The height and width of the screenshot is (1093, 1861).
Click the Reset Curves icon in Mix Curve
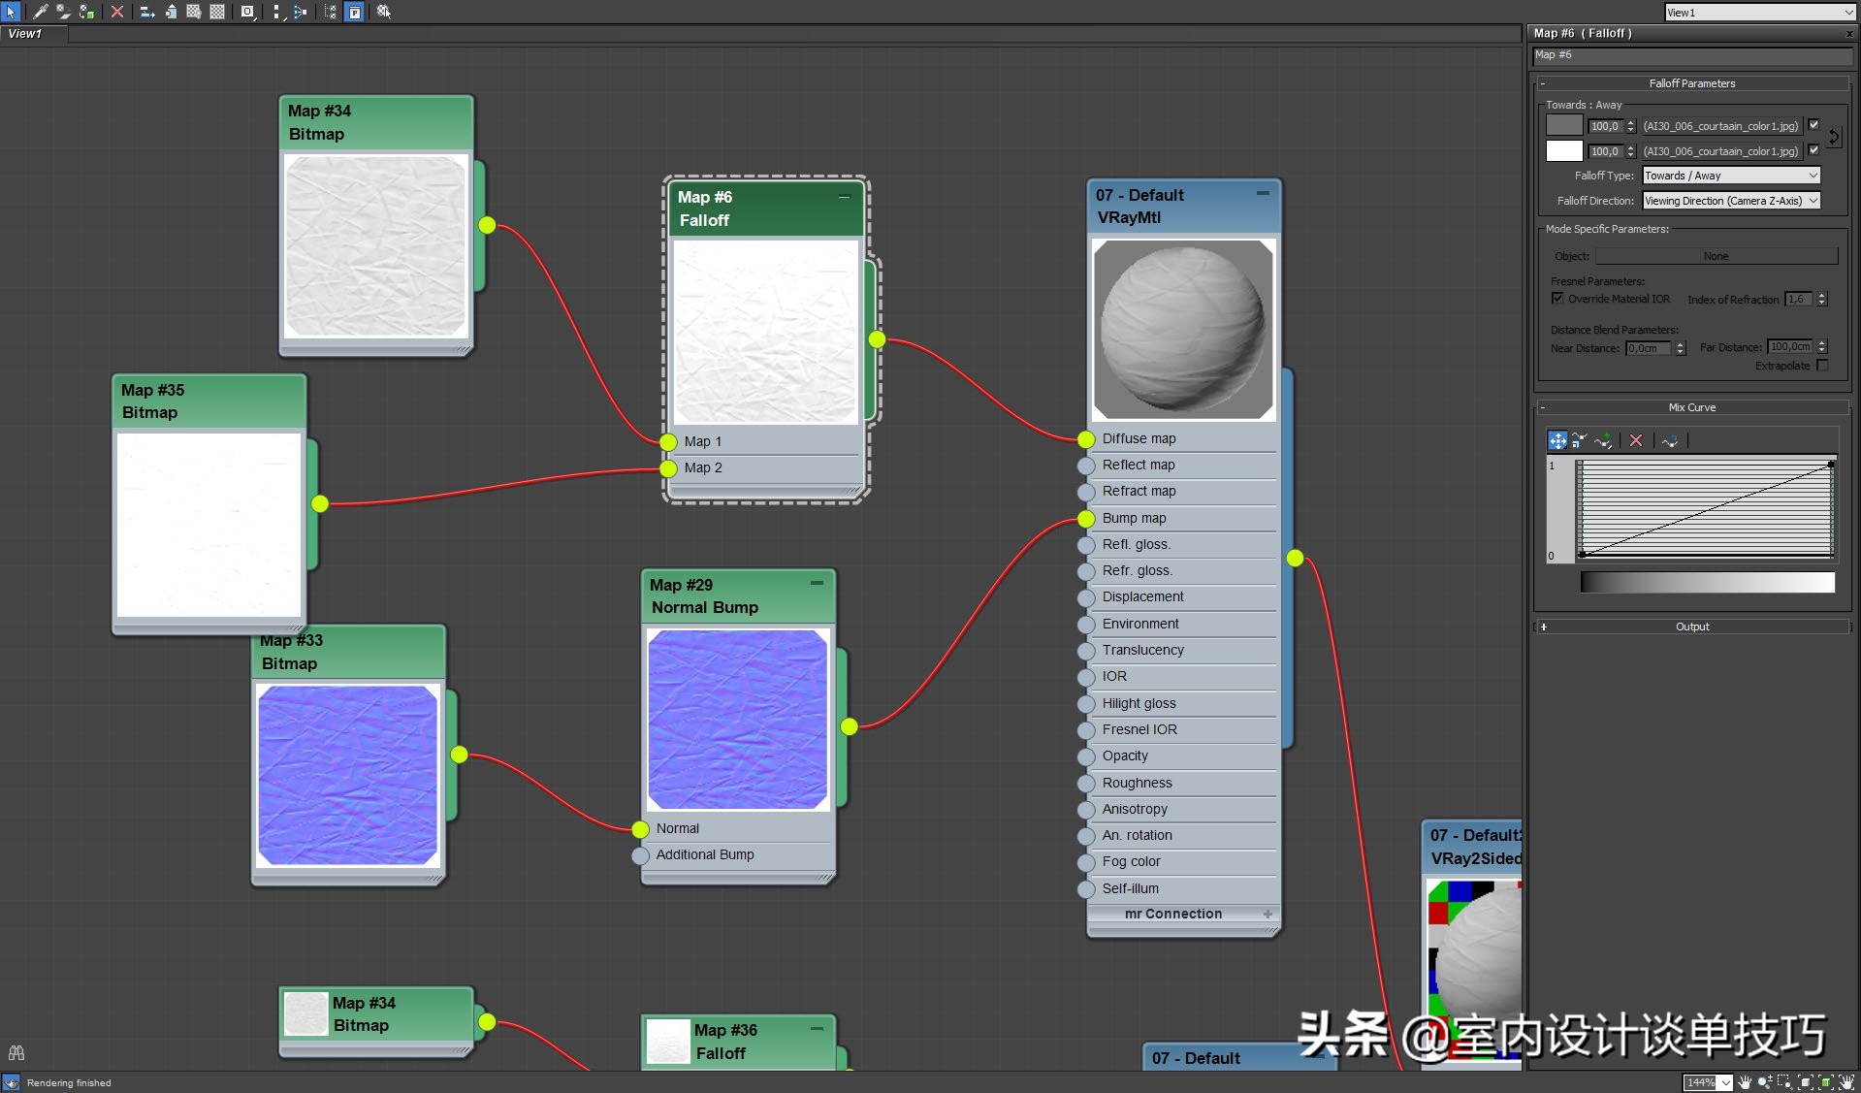(x=1669, y=440)
